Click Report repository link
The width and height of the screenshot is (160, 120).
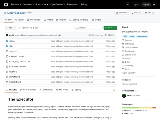(129, 73)
